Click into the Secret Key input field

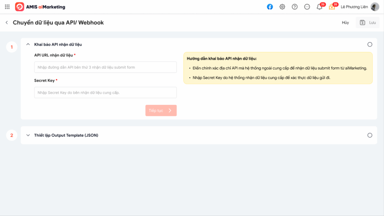click(105, 92)
